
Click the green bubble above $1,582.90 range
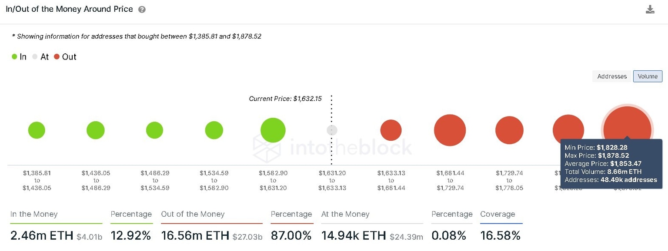pyautogui.click(x=273, y=130)
